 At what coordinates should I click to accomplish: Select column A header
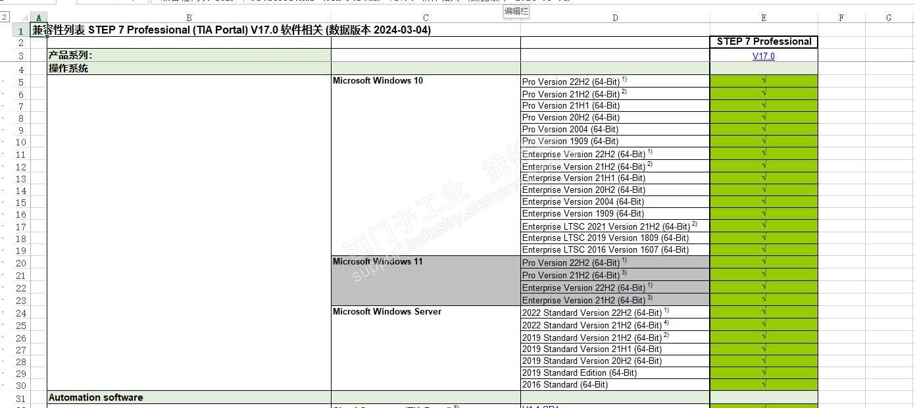[x=39, y=18]
